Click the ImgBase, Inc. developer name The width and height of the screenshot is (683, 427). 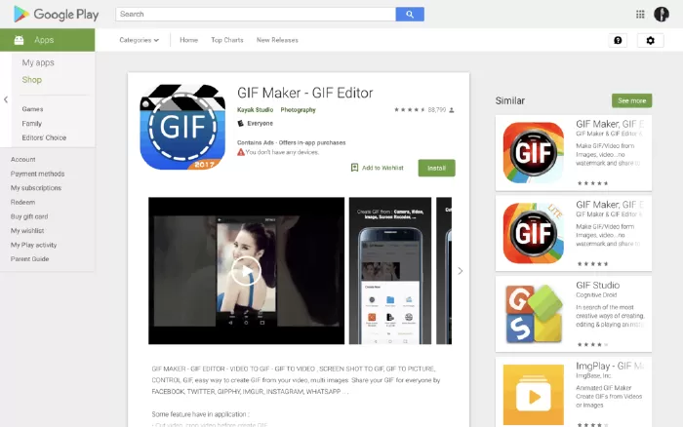593,375
